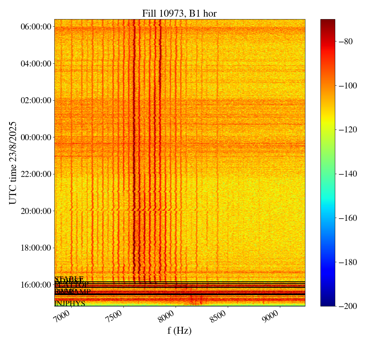Click the −200 colorbar tick label
This screenshot has width=377, height=345.
pos(347,306)
